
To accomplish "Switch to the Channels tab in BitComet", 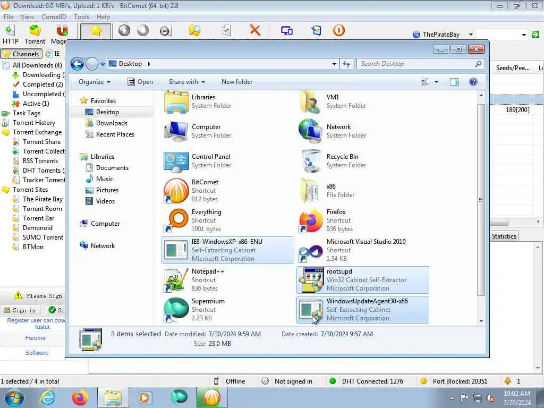I will coord(21,54).
